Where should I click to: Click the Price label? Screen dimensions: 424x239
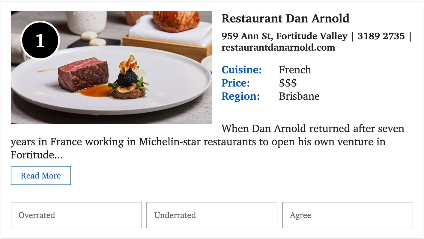click(x=235, y=83)
